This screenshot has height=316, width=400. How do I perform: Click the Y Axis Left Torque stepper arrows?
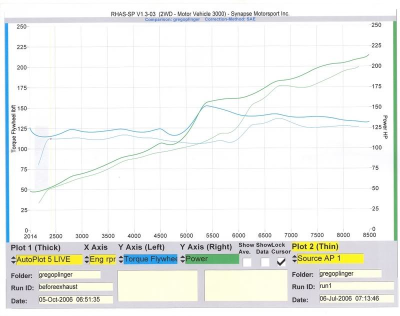pyautogui.click(x=120, y=259)
